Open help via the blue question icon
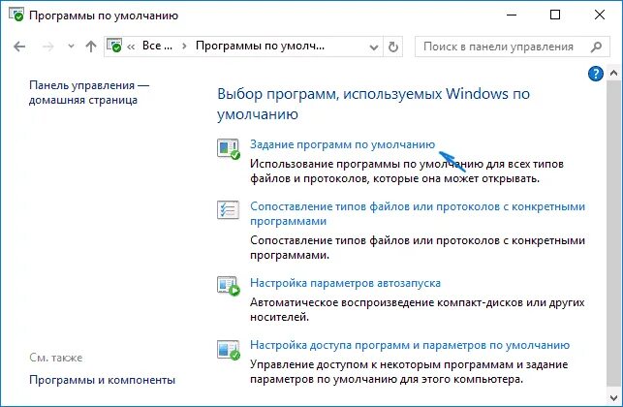The image size is (623, 407). 596,74
